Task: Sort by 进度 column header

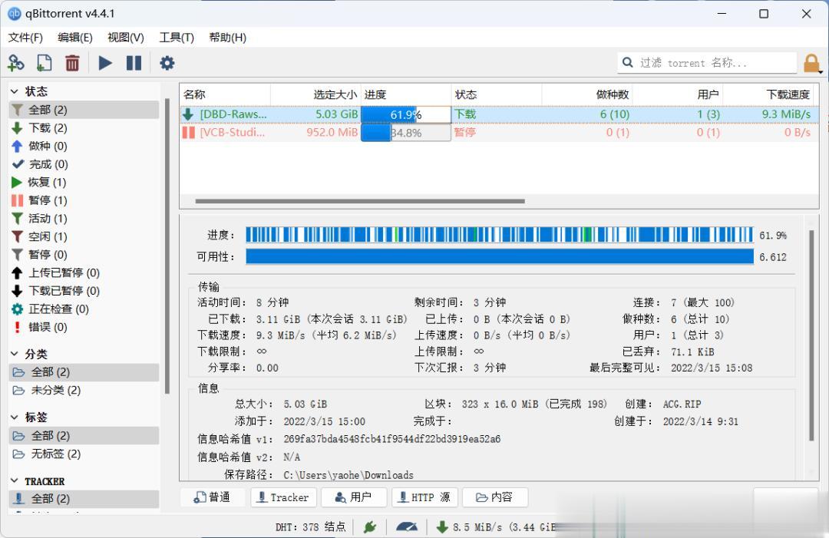Action: [x=406, y=94]
